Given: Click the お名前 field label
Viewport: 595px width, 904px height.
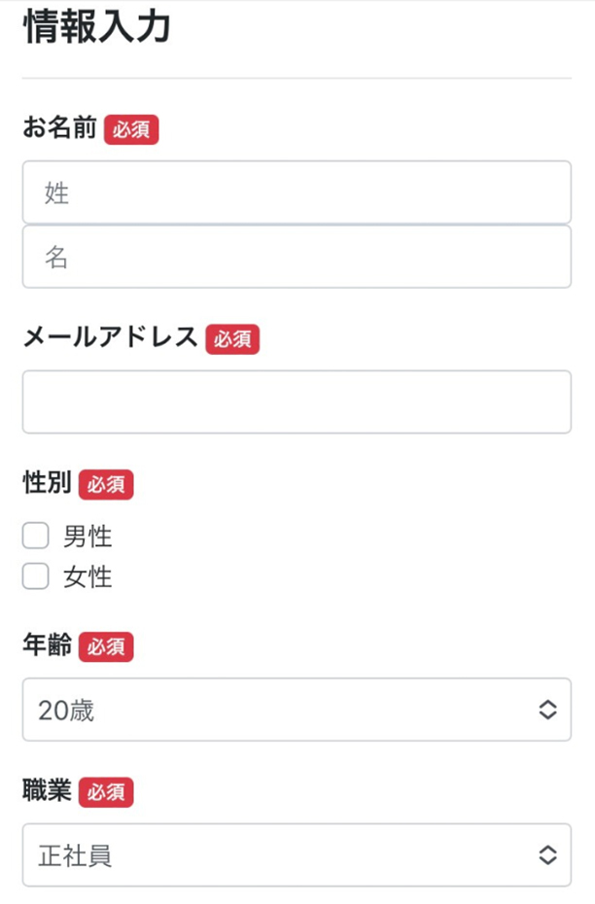Looking at the screenshot, I should (59, 129).
